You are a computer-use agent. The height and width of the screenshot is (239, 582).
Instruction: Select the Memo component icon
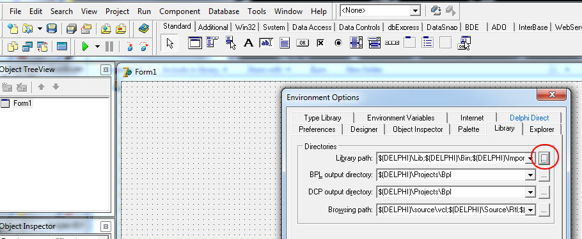pos(285,43)
